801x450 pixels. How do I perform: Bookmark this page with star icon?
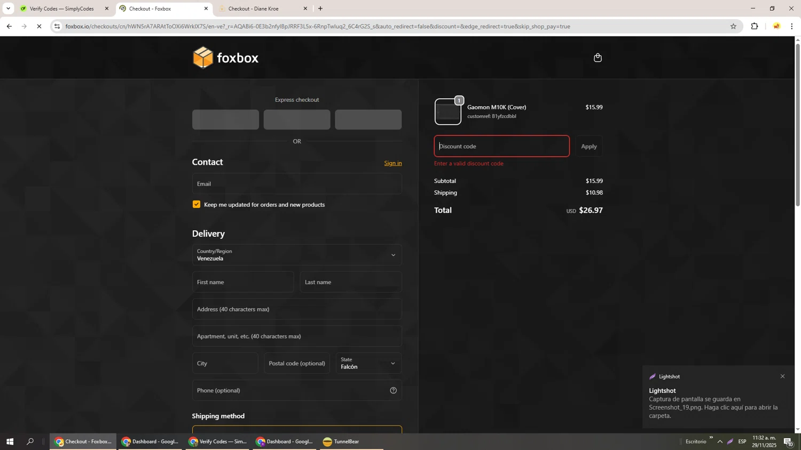733,26
